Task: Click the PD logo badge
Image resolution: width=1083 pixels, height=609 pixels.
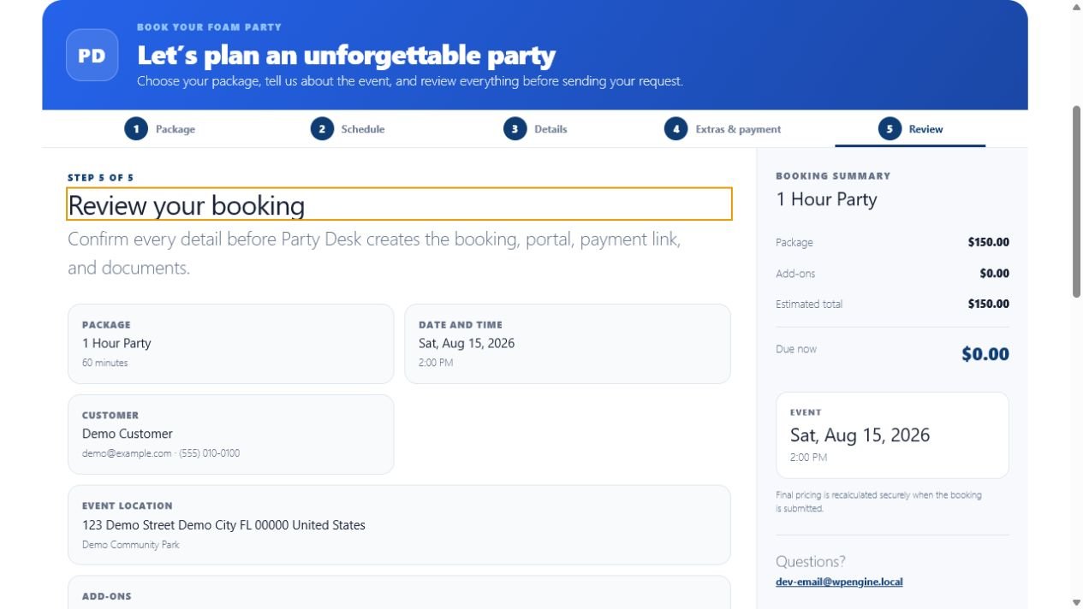Action: point(92,56)
